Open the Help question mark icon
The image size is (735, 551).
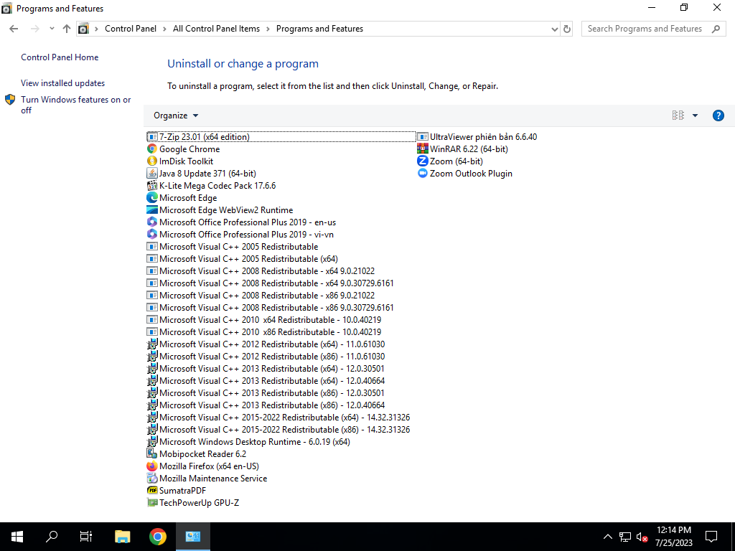[x=718, y=116]
